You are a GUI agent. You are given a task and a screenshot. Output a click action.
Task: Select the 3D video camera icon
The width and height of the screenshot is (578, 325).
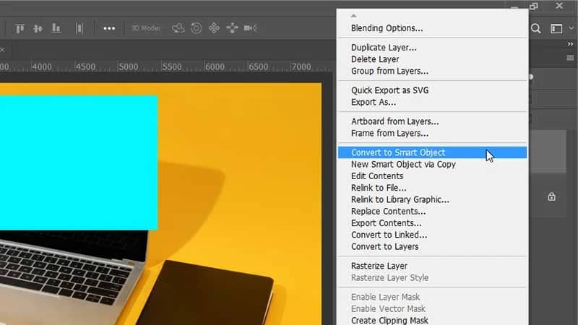click(x=250, y=28)
